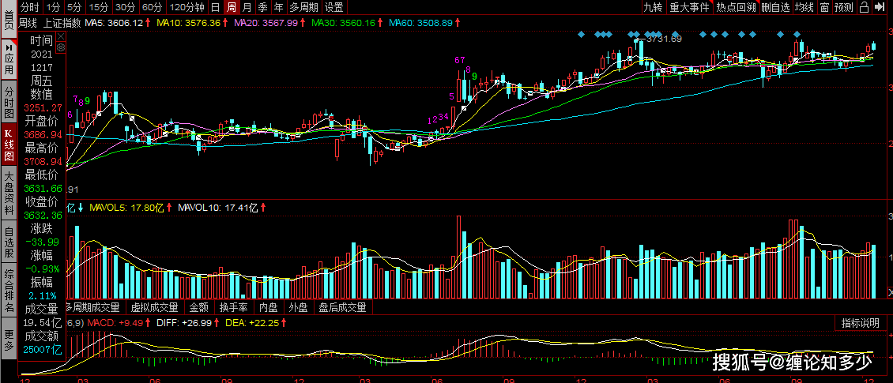The width and height of the screenshot is (893, 383).
Task: Open 重大事件 major events
Action: [x=689, y=7]
